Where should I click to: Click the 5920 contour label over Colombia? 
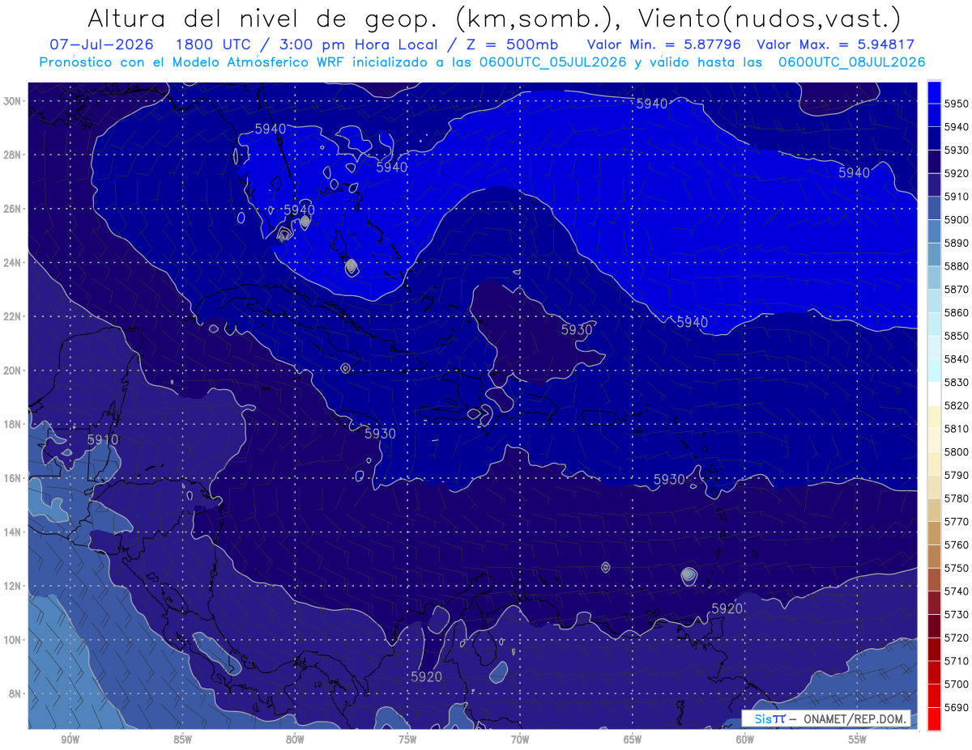[x=427, y=676]
